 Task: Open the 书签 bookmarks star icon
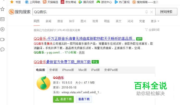click(x=12, y=2)
